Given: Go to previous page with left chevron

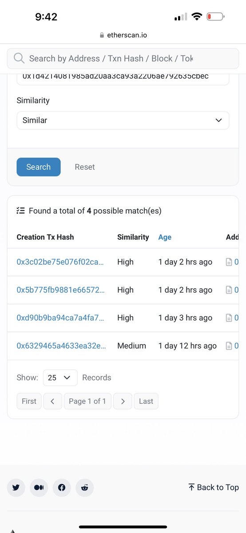Looking at the screenshot, I should pyautogui.click(x=53, y=401).
